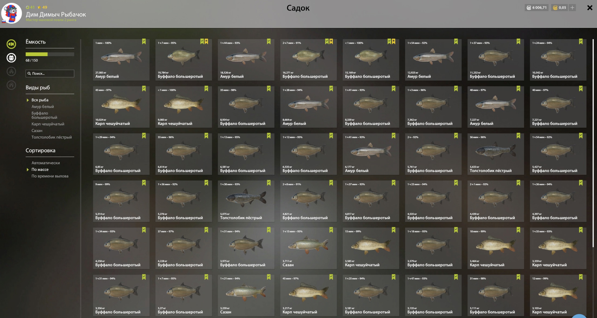
Task: Filter by Толстолобик пёстрый species
Action: 52,137
